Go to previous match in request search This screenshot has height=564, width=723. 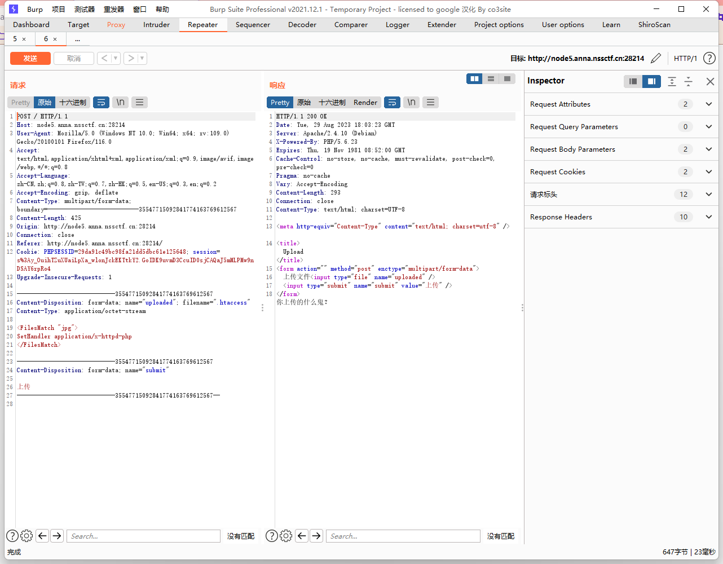coord(42,536)
